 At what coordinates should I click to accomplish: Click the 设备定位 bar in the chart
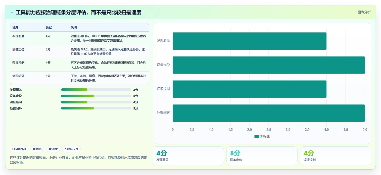click(x=269, y=65)
